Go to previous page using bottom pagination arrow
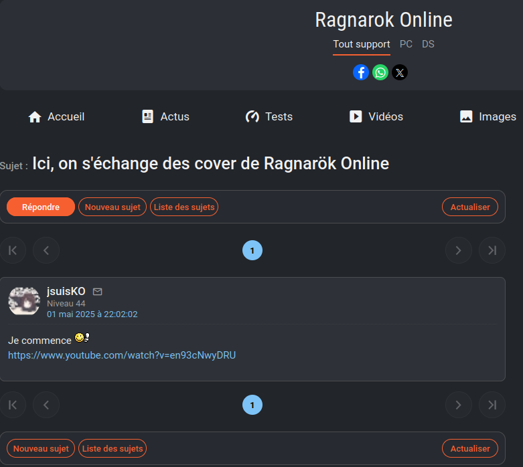 [x=46, y=405]
